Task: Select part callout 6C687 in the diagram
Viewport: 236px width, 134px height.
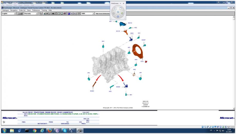Action: (x=144, y=40)
